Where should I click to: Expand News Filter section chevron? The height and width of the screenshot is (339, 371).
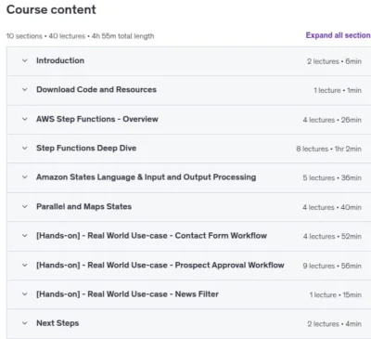[x=25, y=294]
